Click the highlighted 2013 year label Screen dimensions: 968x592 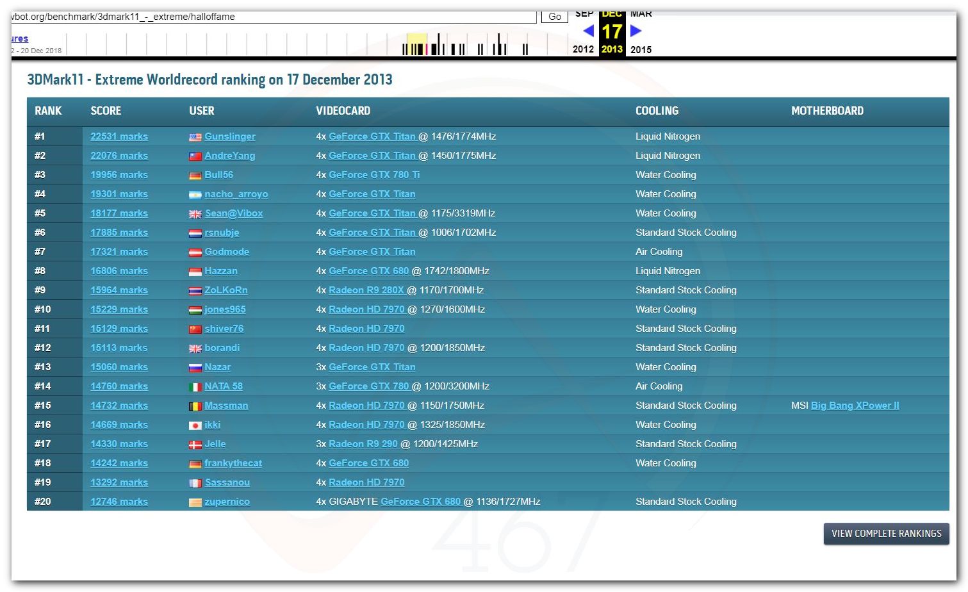tap(612, 49)
